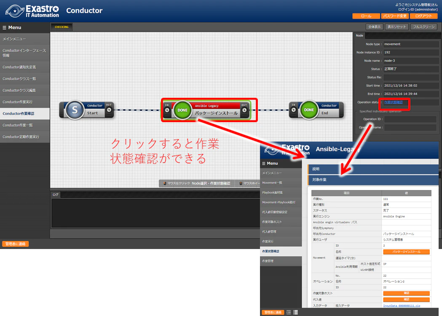Open Conductorインターフェース情報 in the sidebar
The width and height of the screenshot is (442, 316).
pyautogui.click(x=25, y=53)
